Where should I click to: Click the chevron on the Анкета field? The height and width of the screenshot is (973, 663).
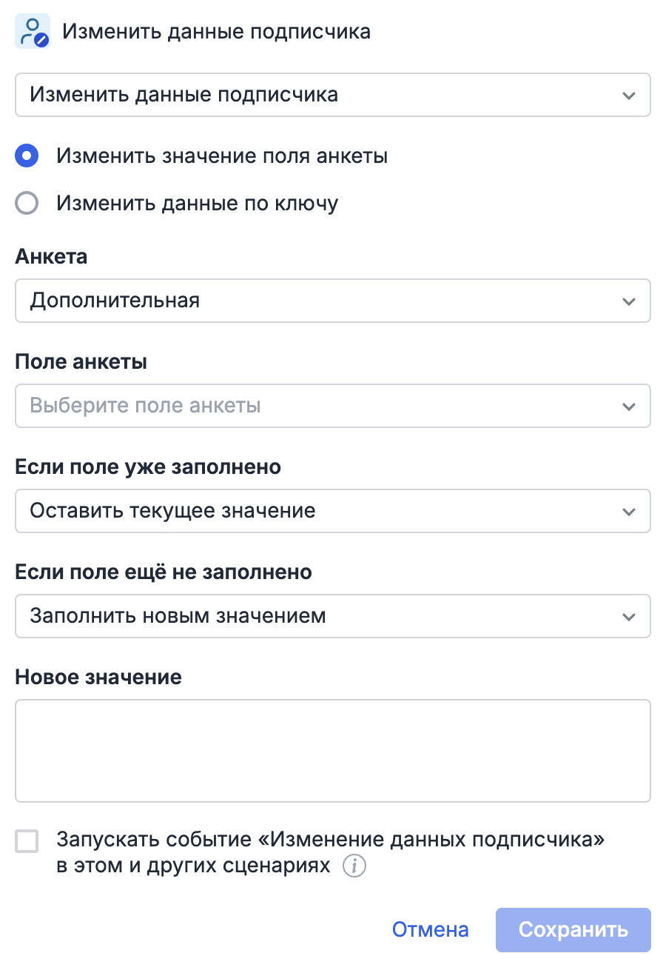point(628,301)
